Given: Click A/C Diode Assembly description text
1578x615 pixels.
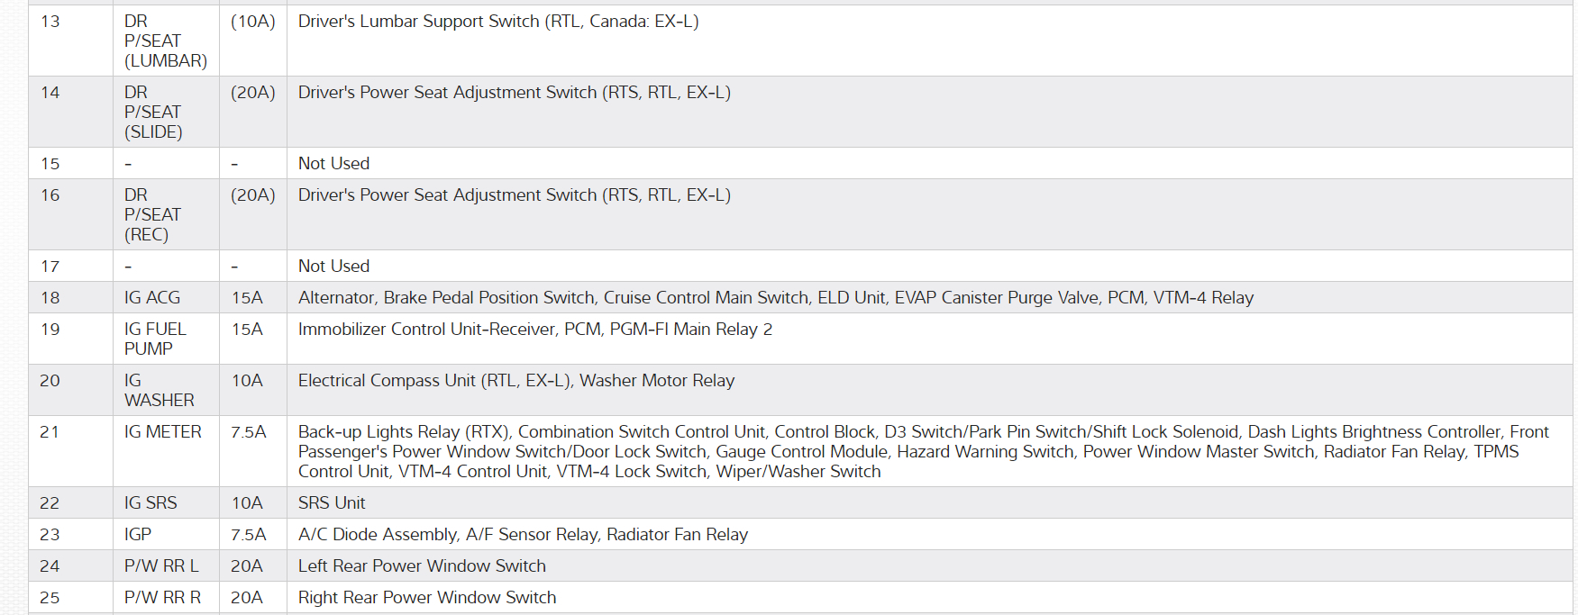Looking at the screenshot, I should [x=523, y=535].
